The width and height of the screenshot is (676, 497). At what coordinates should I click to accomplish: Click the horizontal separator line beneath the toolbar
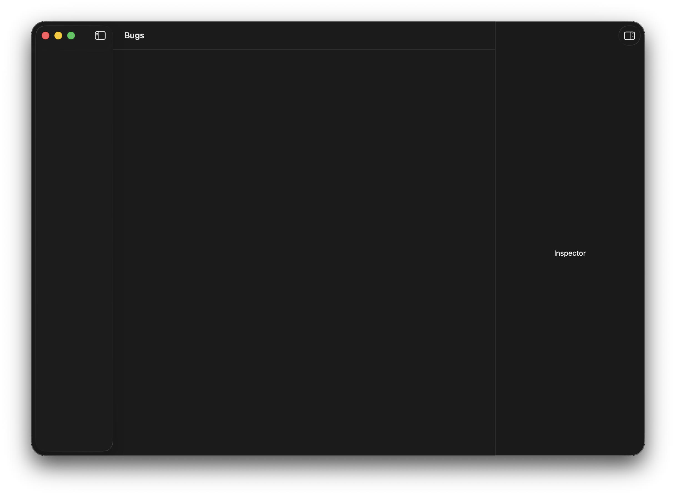point(304,50)
